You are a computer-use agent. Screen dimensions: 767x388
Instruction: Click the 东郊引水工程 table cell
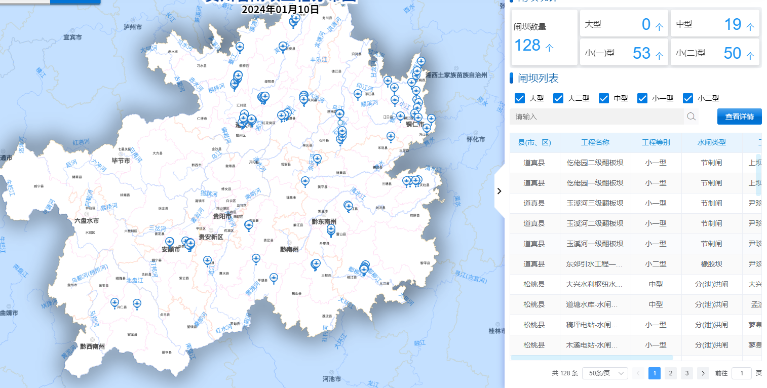click(x=595, y=264)
